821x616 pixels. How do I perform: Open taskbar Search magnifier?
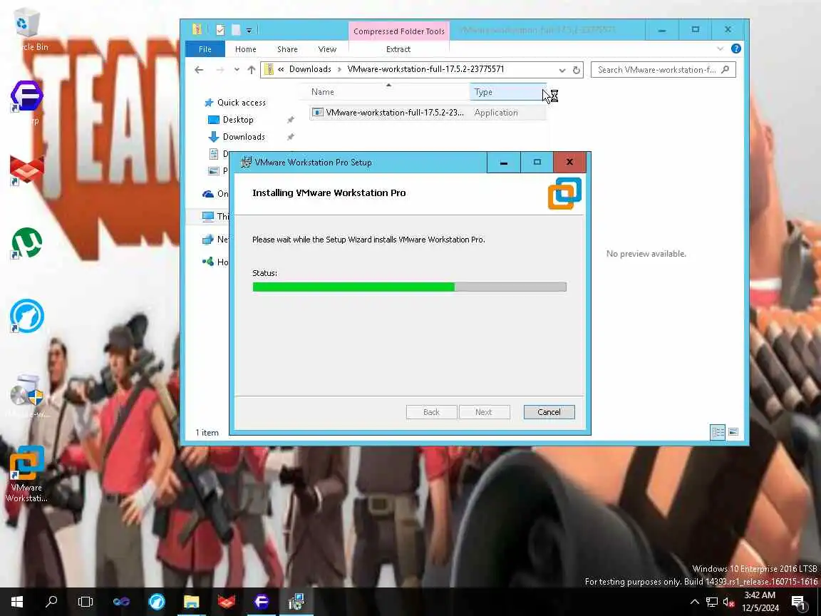click(x=51, y=601)
